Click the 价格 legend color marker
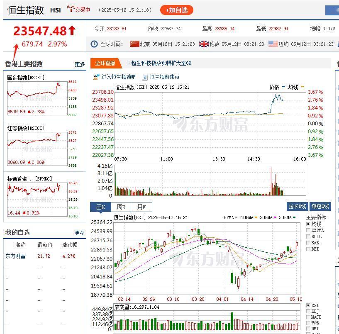This screenshot has height=334, width=339. click(x=283, y=87)
